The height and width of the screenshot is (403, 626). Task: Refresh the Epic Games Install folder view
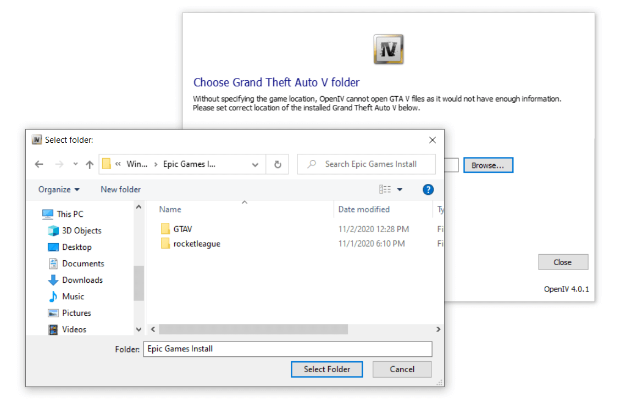[x=278, y=164]
